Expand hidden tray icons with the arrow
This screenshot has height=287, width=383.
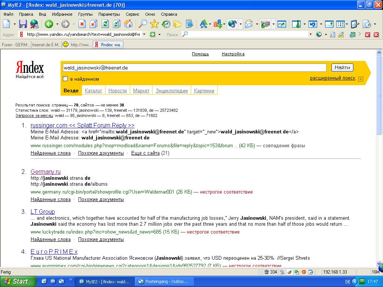point(355,281)
